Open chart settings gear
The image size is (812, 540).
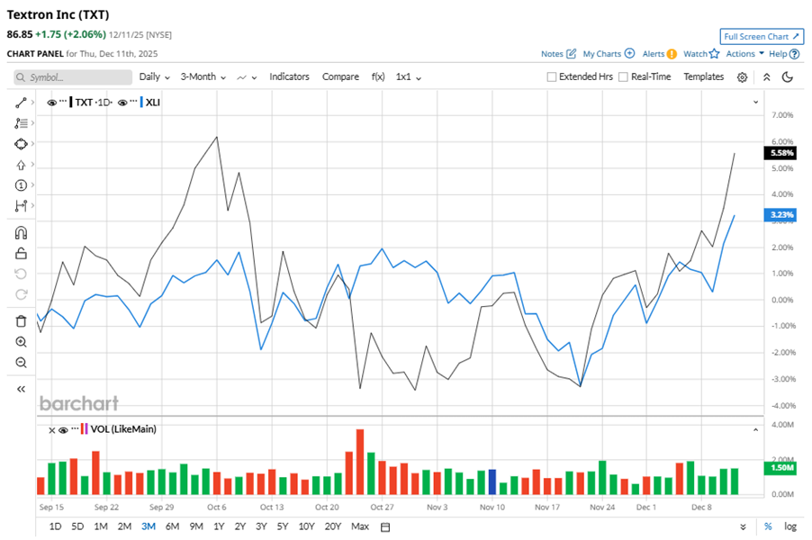pos(742,77)
